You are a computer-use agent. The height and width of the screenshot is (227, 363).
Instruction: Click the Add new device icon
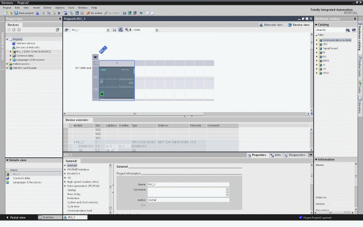(14, 44)
